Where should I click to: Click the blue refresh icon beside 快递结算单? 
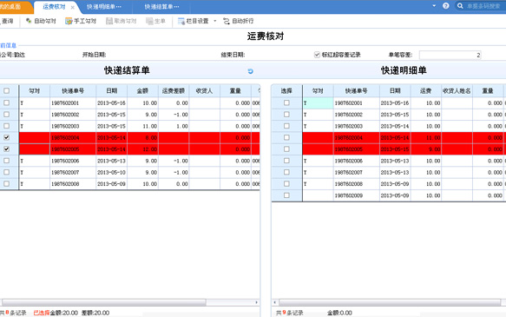(250, 71)
